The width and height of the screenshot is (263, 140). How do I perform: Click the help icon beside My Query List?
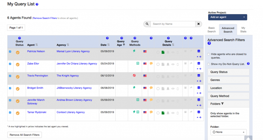tap(37, 5)
